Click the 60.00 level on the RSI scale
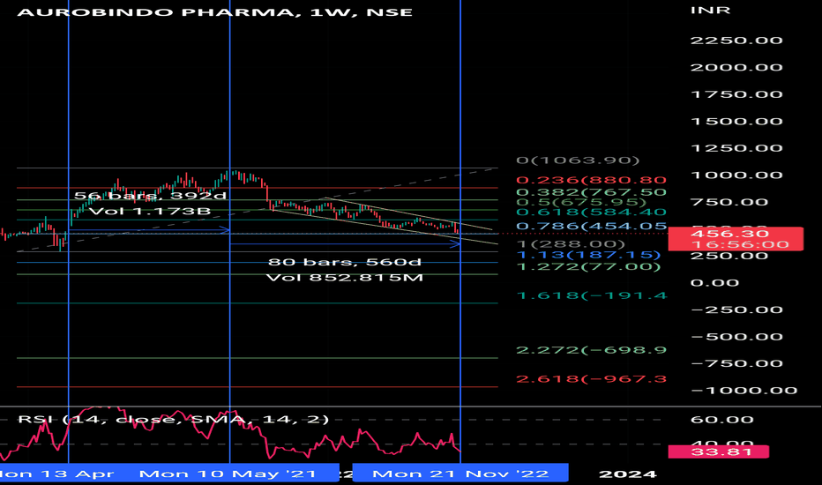Screen dimensions: 822x485 721,420
